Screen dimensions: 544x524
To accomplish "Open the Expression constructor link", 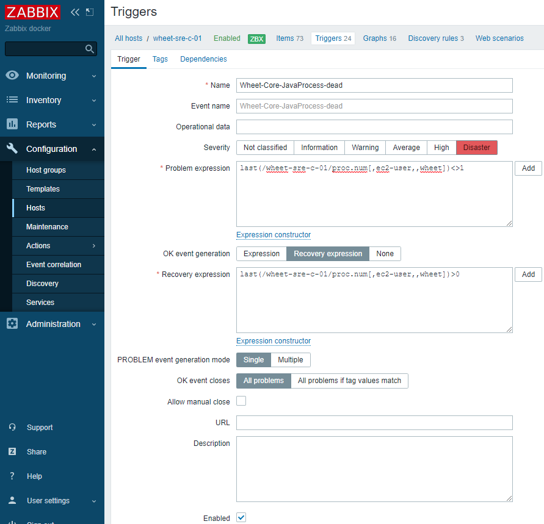I will point(273,234).
